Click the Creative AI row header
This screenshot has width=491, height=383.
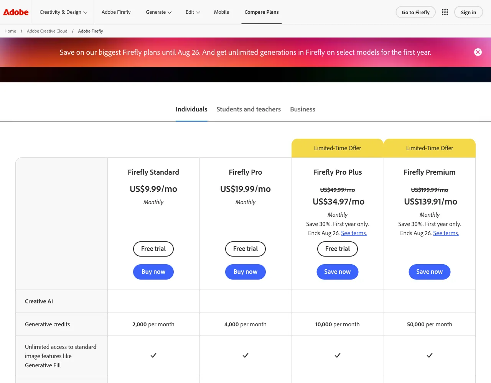coord(39,301)
